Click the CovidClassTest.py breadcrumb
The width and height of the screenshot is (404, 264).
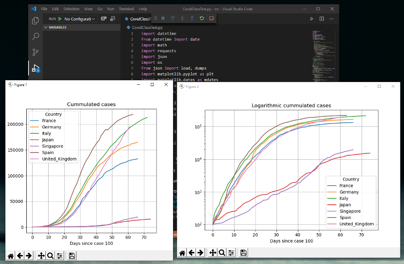click(x=147, y=28)
